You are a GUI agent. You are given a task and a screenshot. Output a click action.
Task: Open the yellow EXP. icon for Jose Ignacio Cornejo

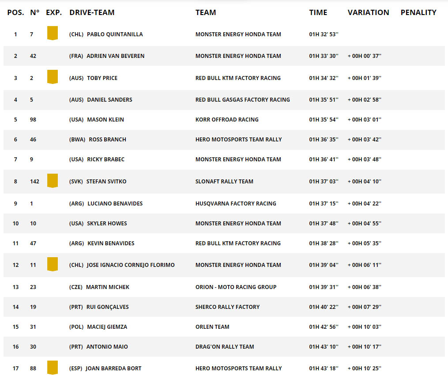(x=53, y=264)
